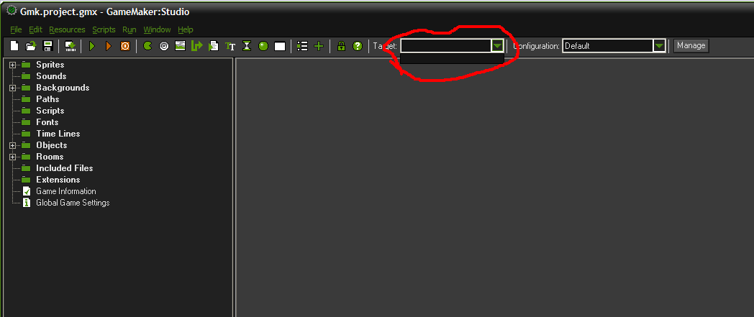Expand the Objects folder in the tree
This screenshot has height=317, width=754.
pyautogui.click(x=12, y=145)
